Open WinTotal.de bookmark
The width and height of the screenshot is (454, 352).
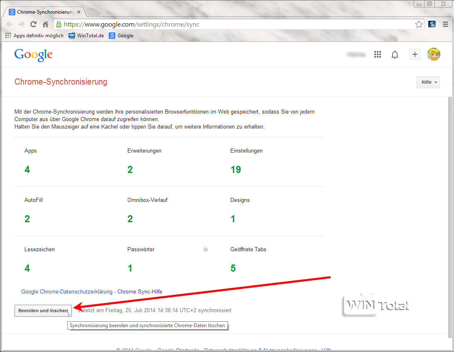(86, 36)
